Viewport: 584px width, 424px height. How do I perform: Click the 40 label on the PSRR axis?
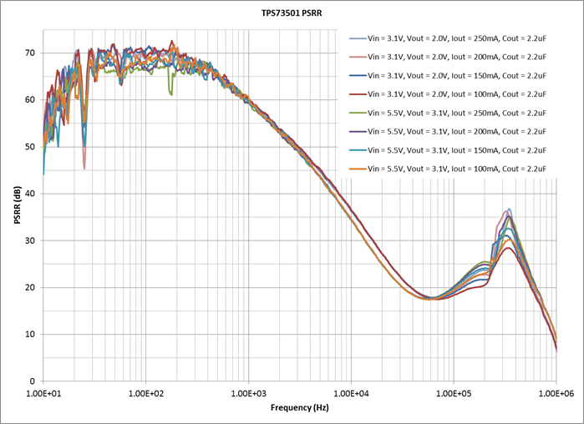[30, 194]
